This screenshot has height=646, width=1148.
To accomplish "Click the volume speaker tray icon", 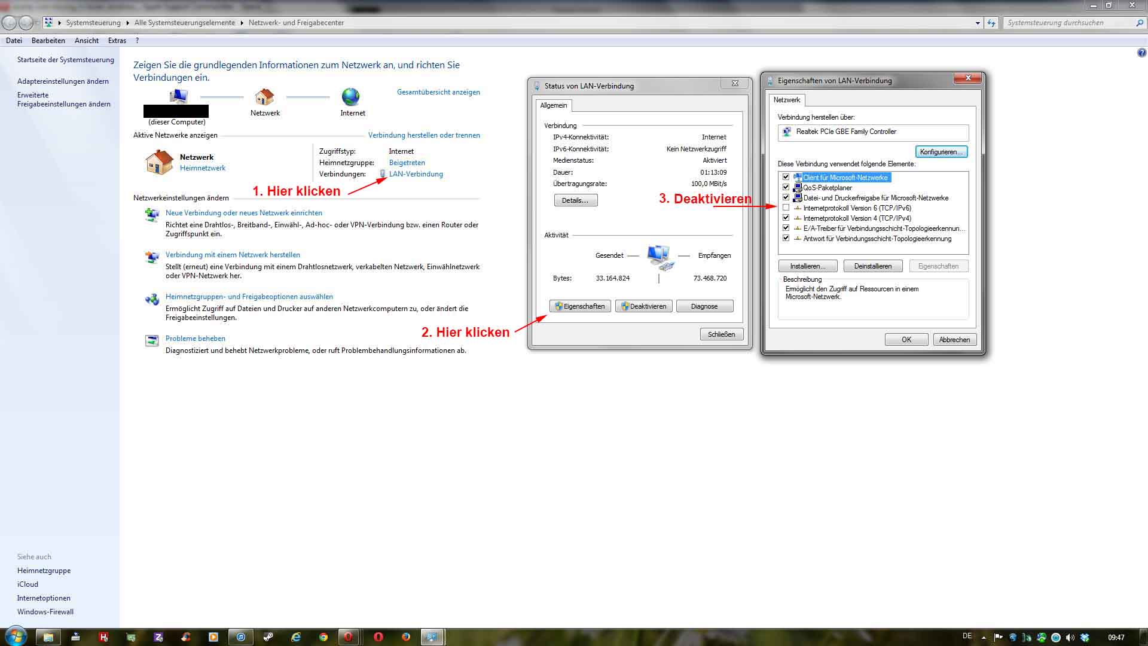I will pos(1070,637).
